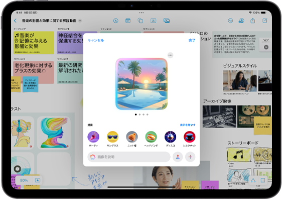This screenshot has width=282, height=200.
Task: Open the 50% zoom level control
Action: pyautogui.click(x=24, y=180)
